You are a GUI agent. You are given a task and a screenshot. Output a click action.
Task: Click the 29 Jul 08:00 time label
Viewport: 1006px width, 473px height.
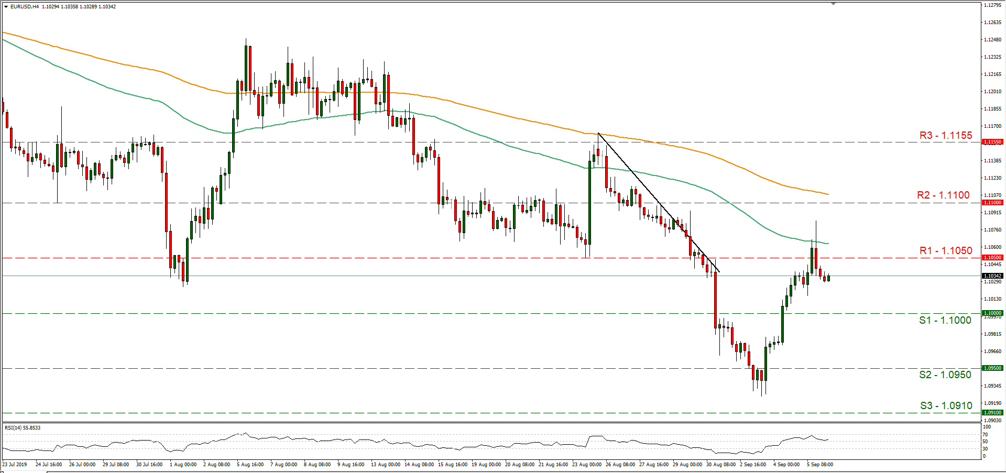pyautogui.click(x=116, y=465)
